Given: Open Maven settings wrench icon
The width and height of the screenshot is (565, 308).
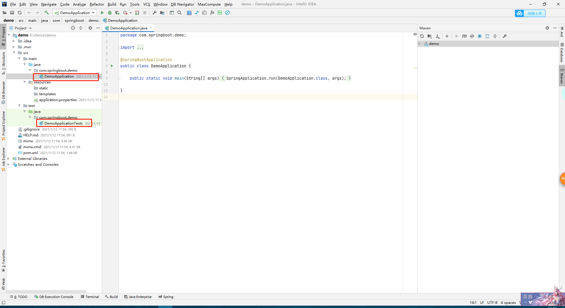Looking at the screenshot, I should coord(505,36).
